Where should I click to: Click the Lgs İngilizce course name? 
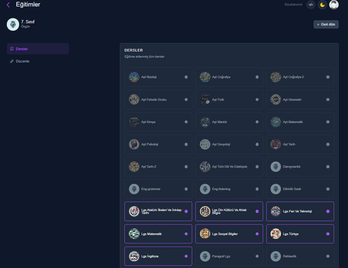[x=150, y=256]
